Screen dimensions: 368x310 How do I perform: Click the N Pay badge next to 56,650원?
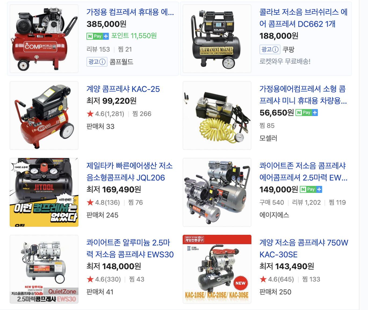tap(307, 113)
